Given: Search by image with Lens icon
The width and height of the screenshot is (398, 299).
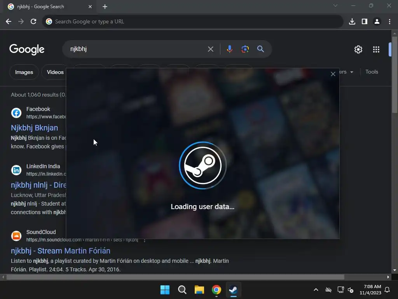Looking at the screenshot, I should (x=245, y=49).
